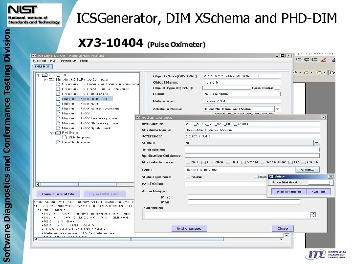The width and height of the screenshot is (352, 264).
Task: Collapse the Simple_MDS::Pulse Oximeter node
Action: 45,80
